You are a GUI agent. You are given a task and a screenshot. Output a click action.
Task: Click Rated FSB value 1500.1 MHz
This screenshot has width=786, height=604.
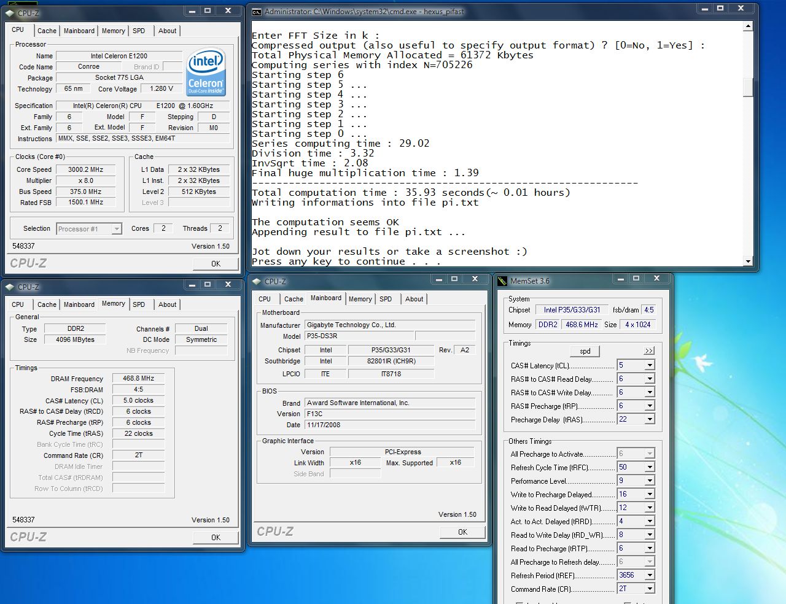(85, 202)
